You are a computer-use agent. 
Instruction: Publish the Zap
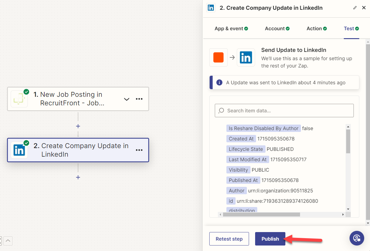270,239
